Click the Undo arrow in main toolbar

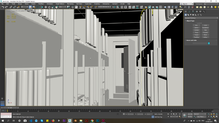pos(2,7)
